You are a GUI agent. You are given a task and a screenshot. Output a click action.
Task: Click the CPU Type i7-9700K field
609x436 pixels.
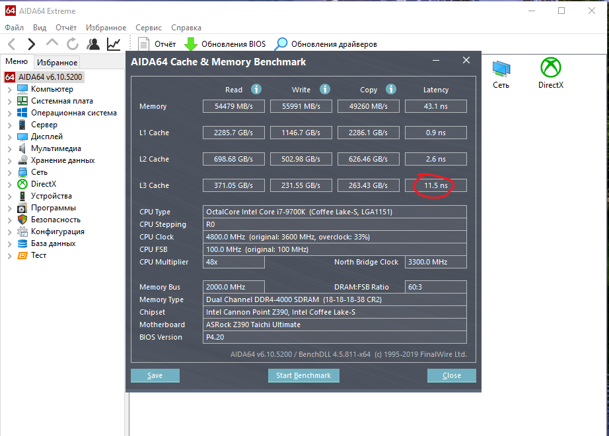[335, 212]
